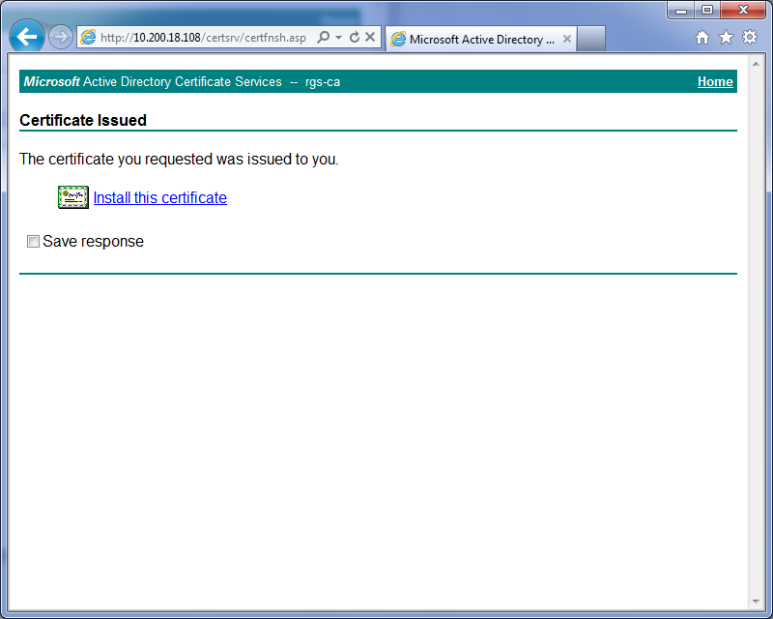Enable the Save response checkbox
Viewport: 773px width, 619px height.
click(33, 242)
